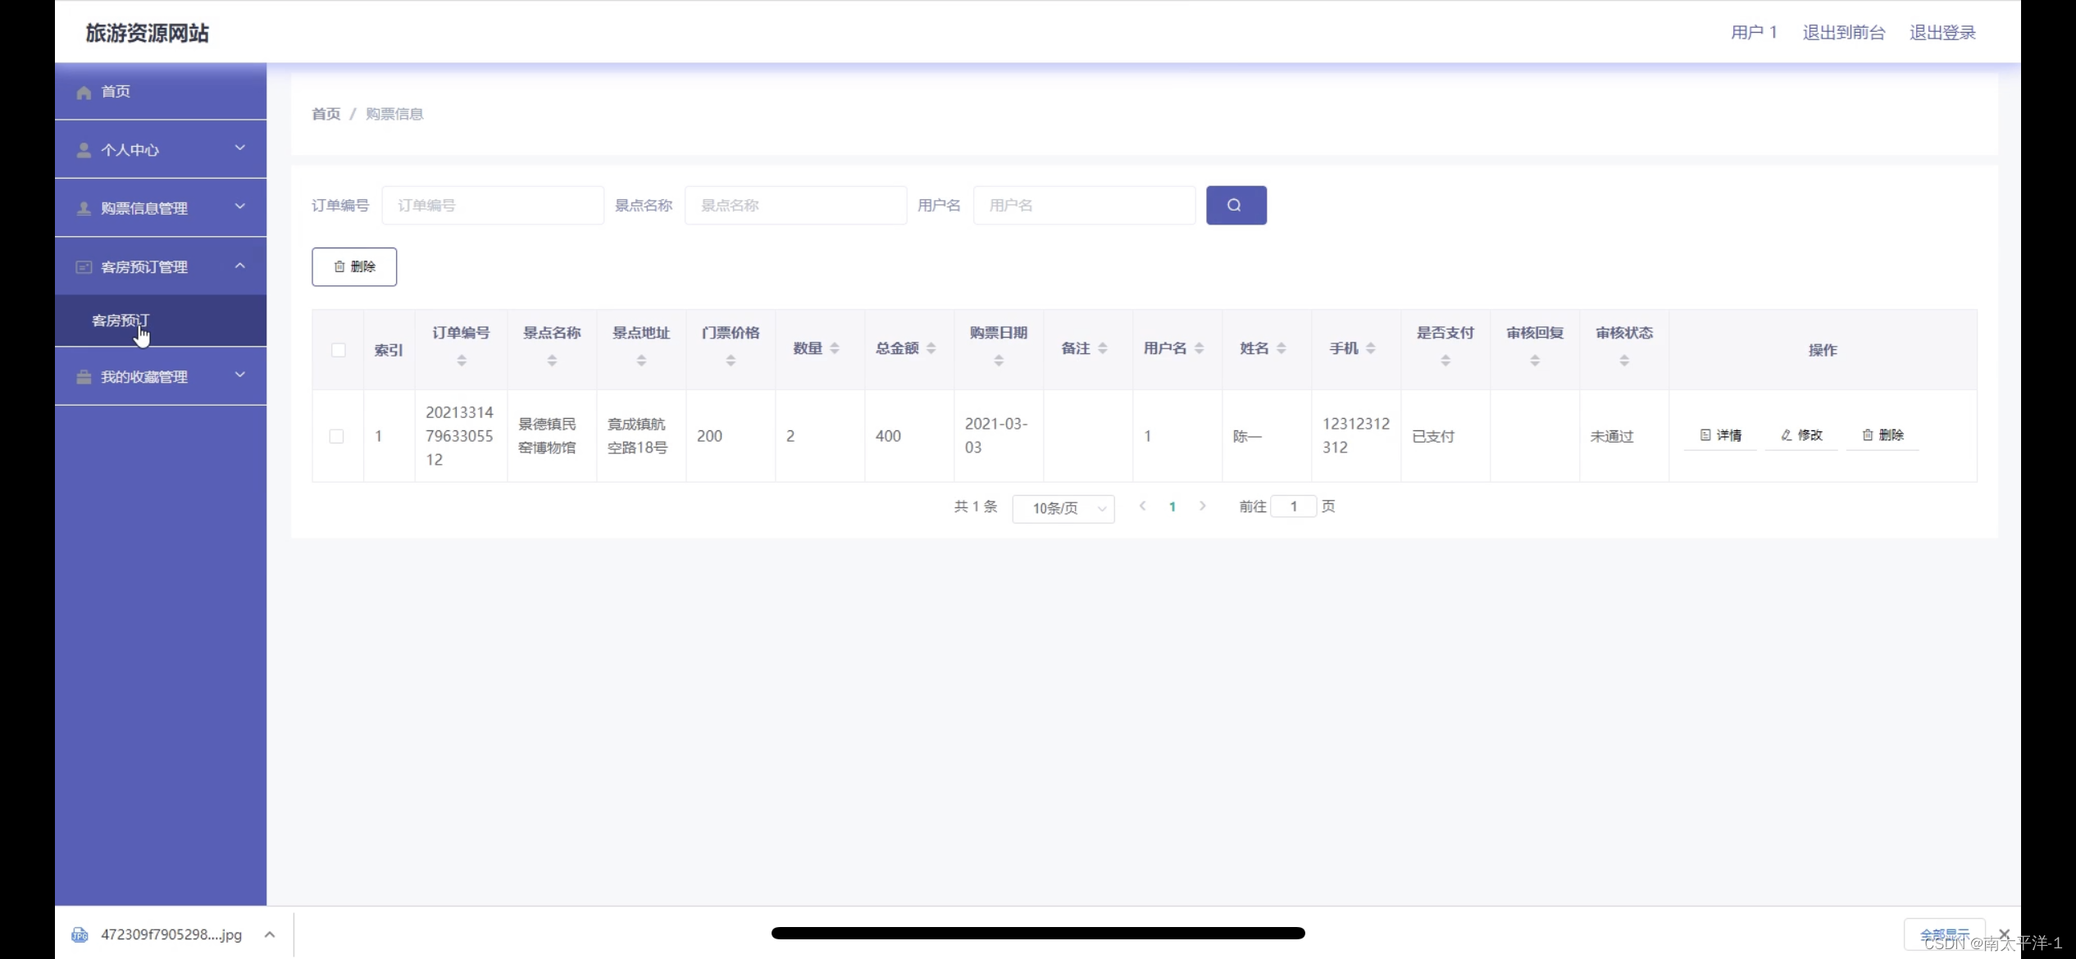Expand the 购票信息管理 menu chevron

pyautogui.click(x=240, y=207)
